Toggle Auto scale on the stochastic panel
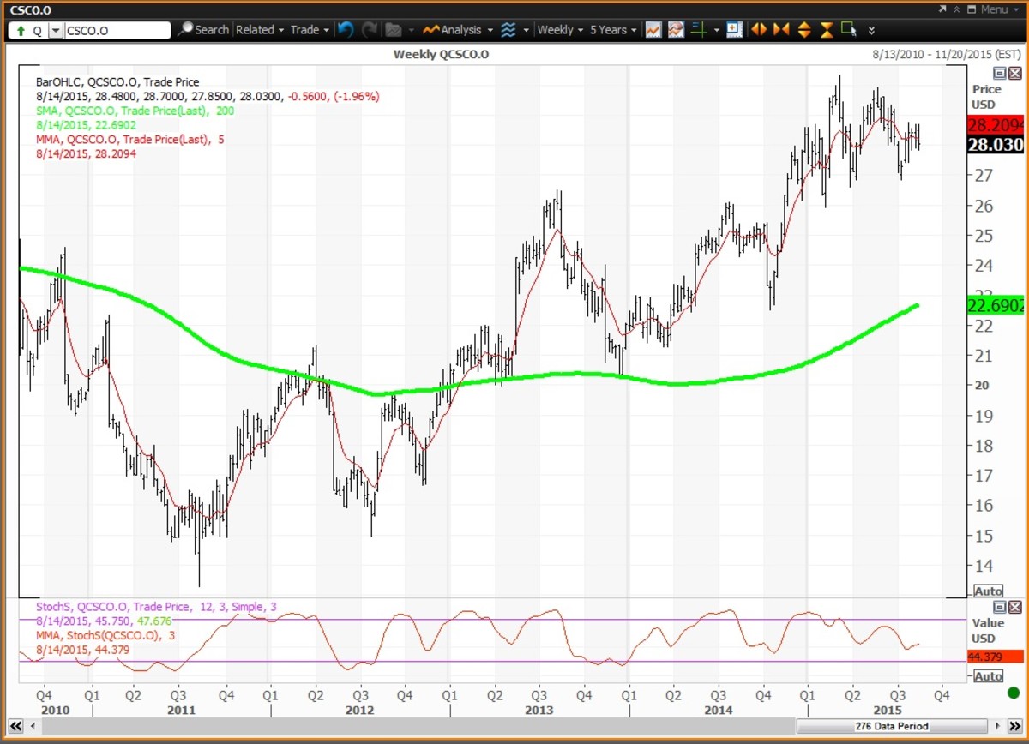This screenshot has width=1029, height=744. 988,676
